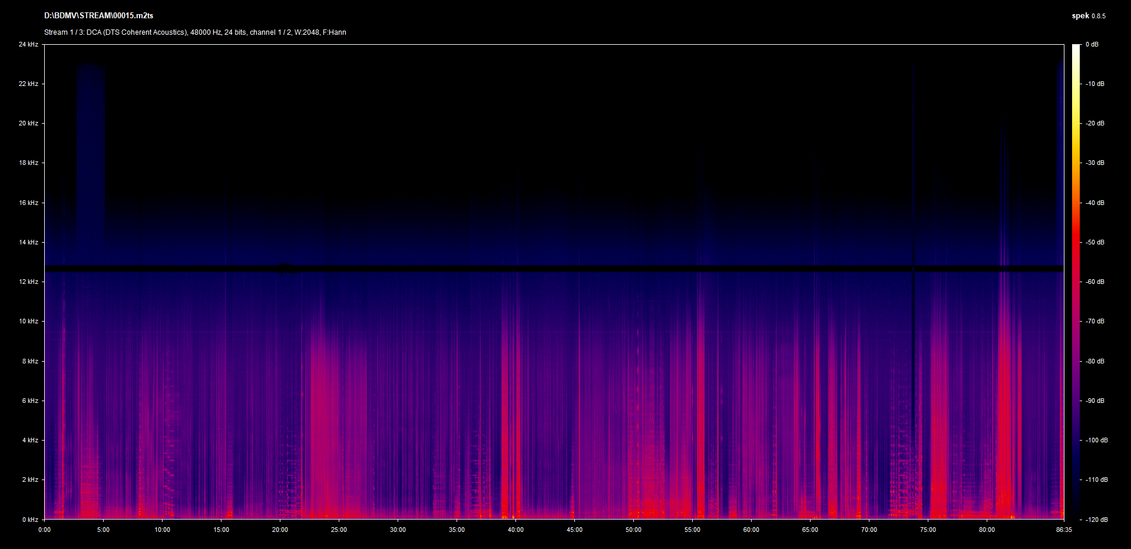Click the file path title 00015.m2ts
The image size is (1131, 549).
click(98, 16)
